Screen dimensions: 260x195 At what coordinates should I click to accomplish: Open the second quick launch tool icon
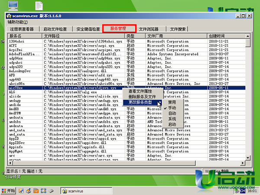click(28, 191)
